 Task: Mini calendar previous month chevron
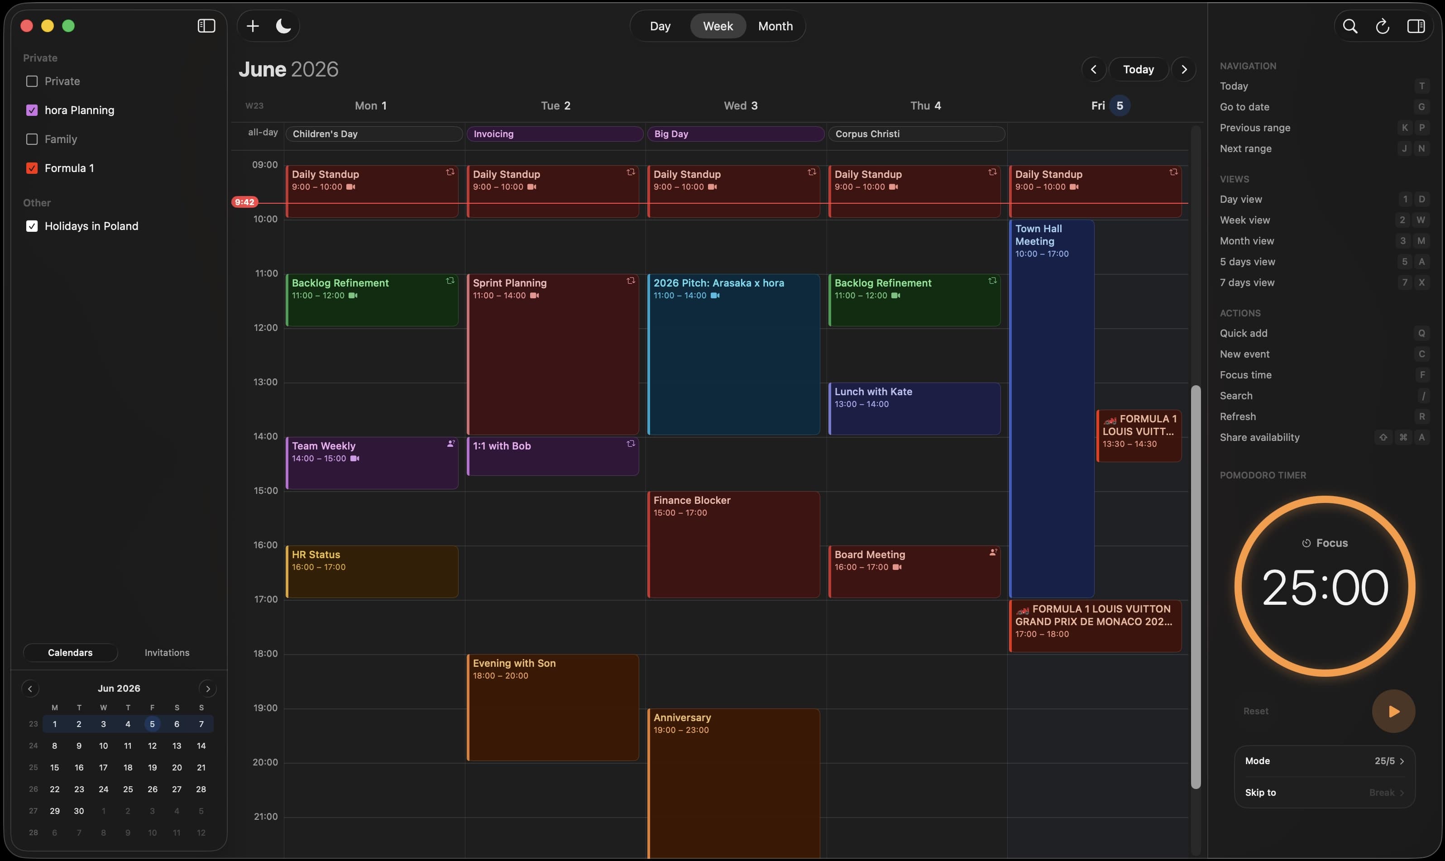(x=30, y=689)
